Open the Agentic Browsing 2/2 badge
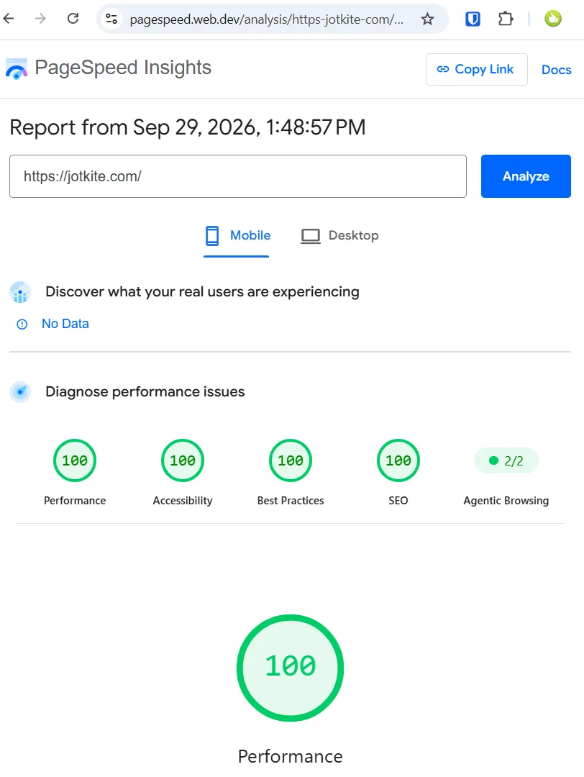This screenshot has height=777, width=584. point(506,461)
